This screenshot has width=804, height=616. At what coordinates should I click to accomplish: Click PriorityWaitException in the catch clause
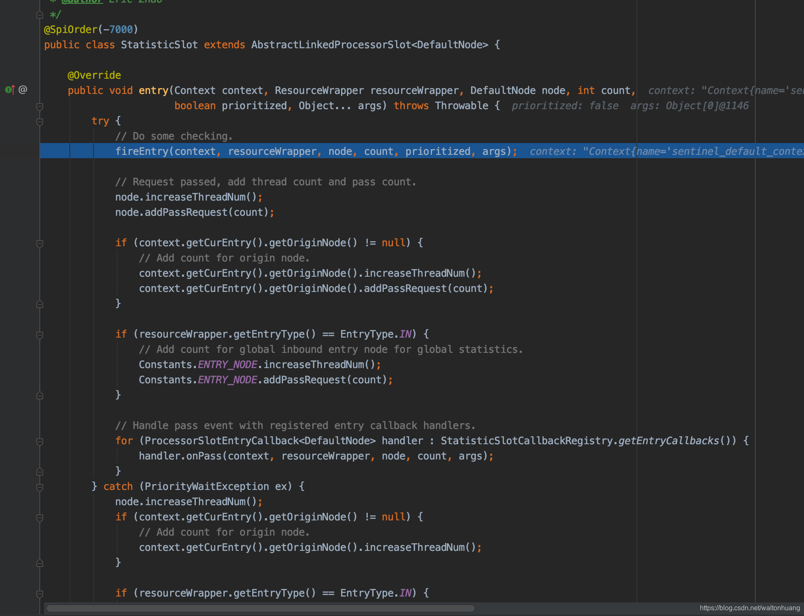(x=207, y=487)
